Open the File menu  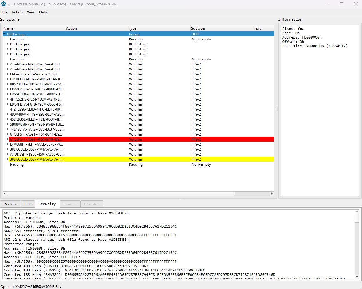click(4, 12)
